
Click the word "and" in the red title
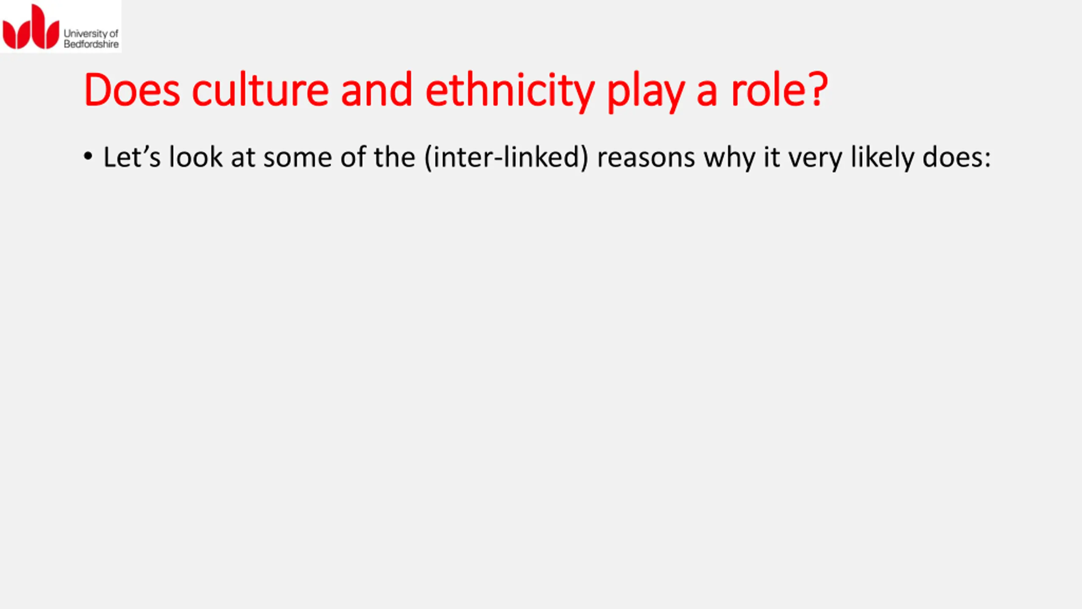tap(376, 91)
